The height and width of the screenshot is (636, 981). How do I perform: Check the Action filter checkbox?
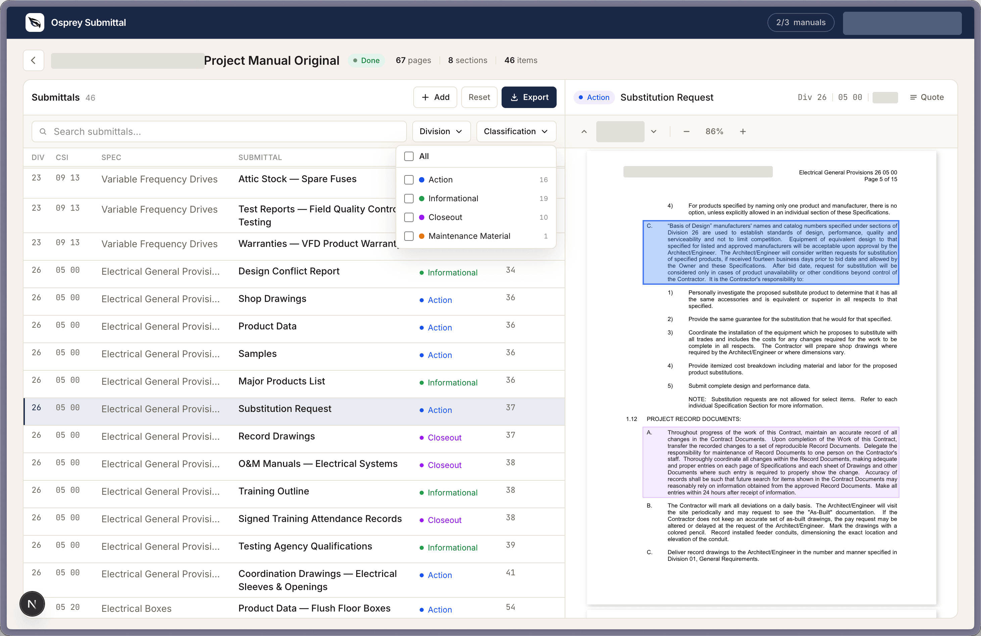[x=409, y=180]
